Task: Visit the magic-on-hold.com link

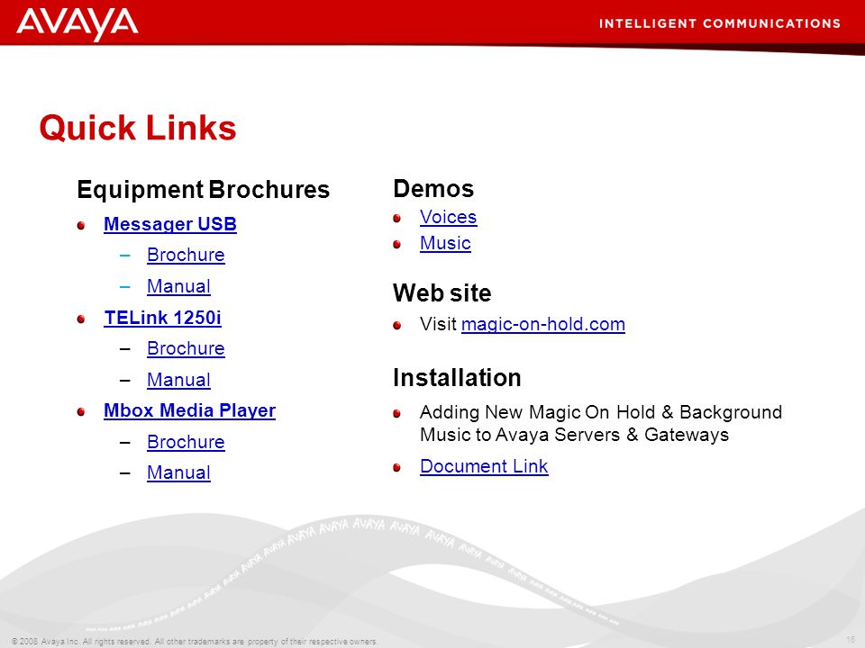Action: click(543, 324)
